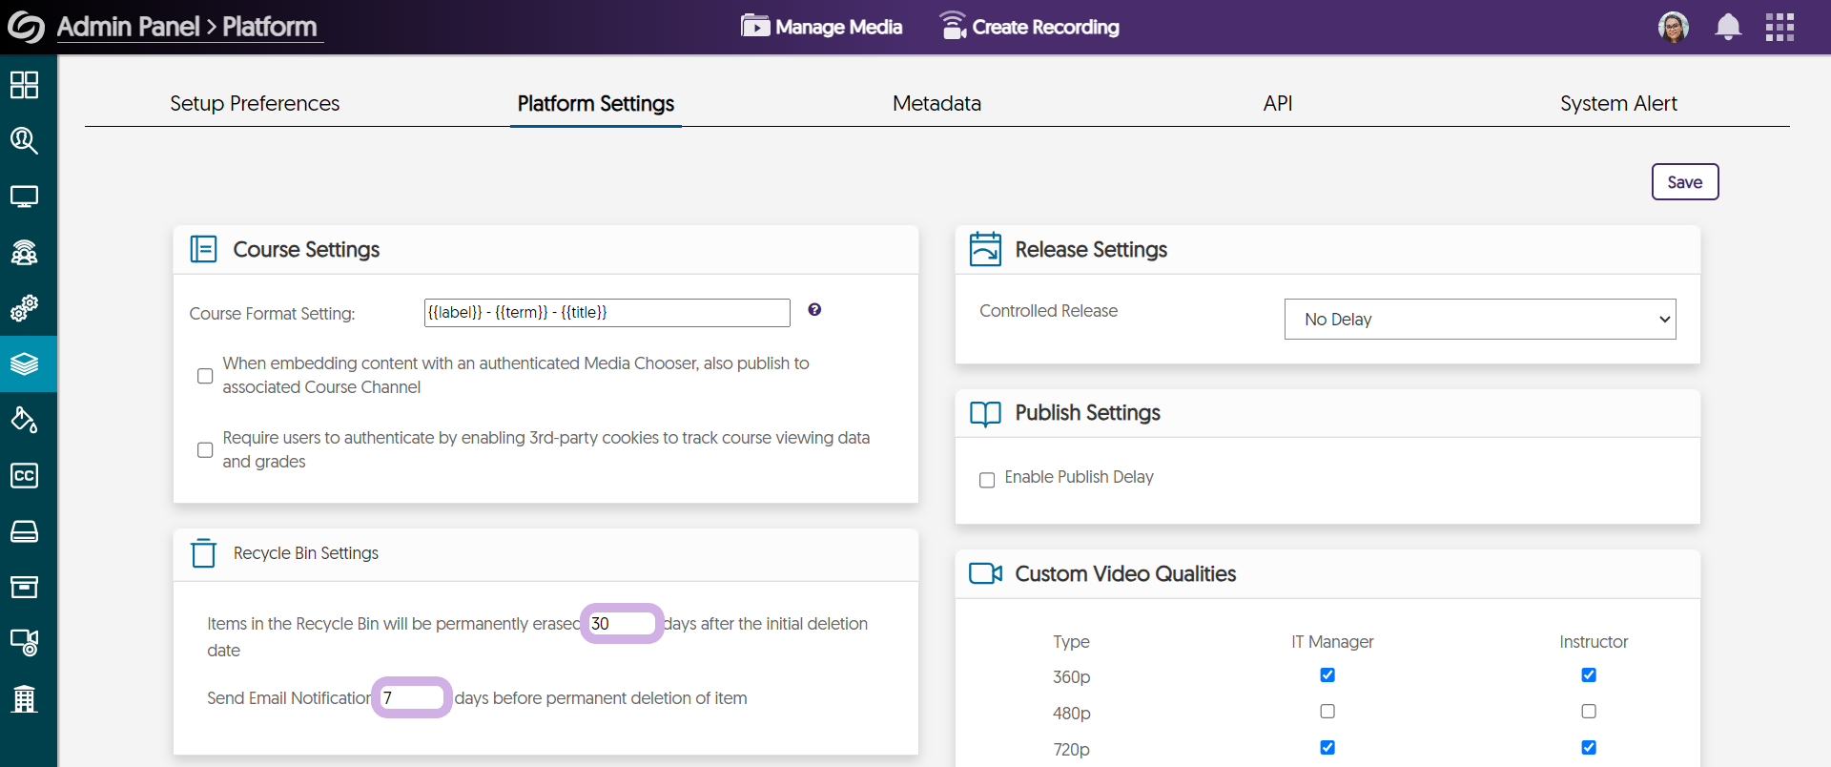1831x767 pixels.
Task: Click the Manage Media link
Action: pyautogui.click(x=822, y=27)
